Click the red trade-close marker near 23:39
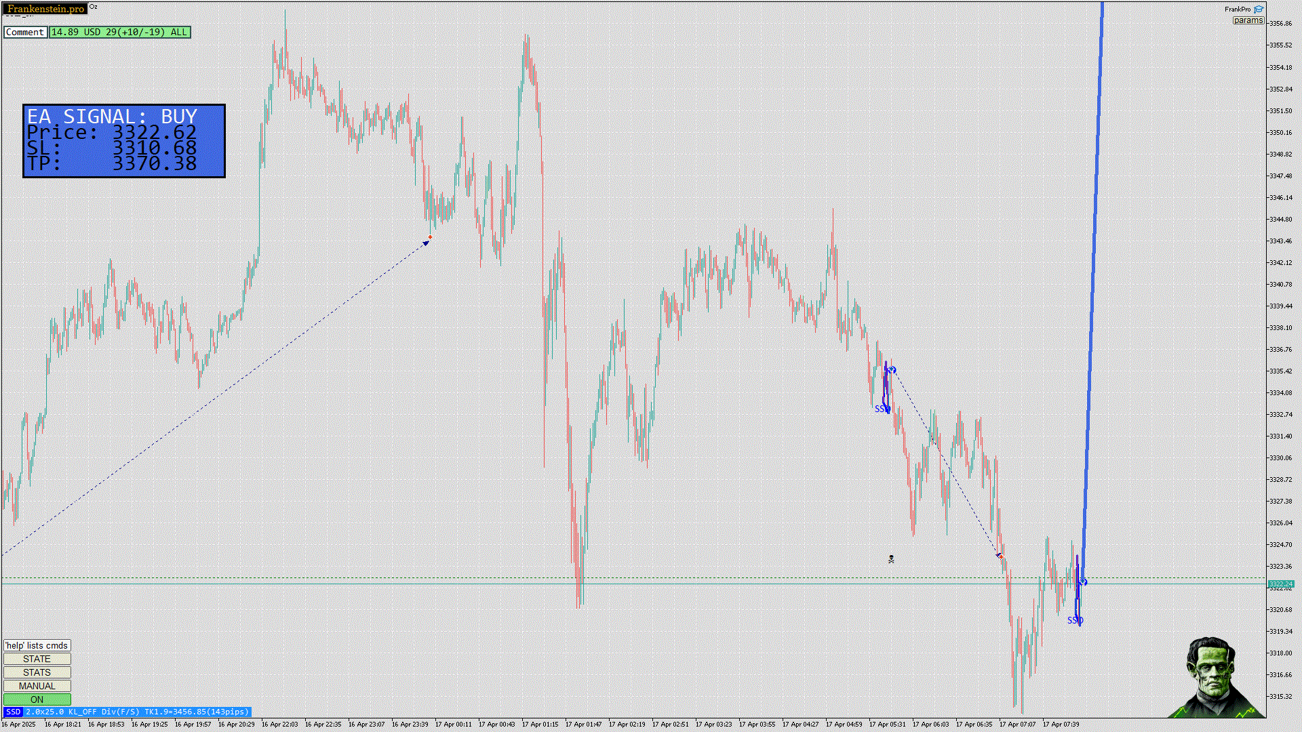The image size is (1302, 732). point(430,237)
